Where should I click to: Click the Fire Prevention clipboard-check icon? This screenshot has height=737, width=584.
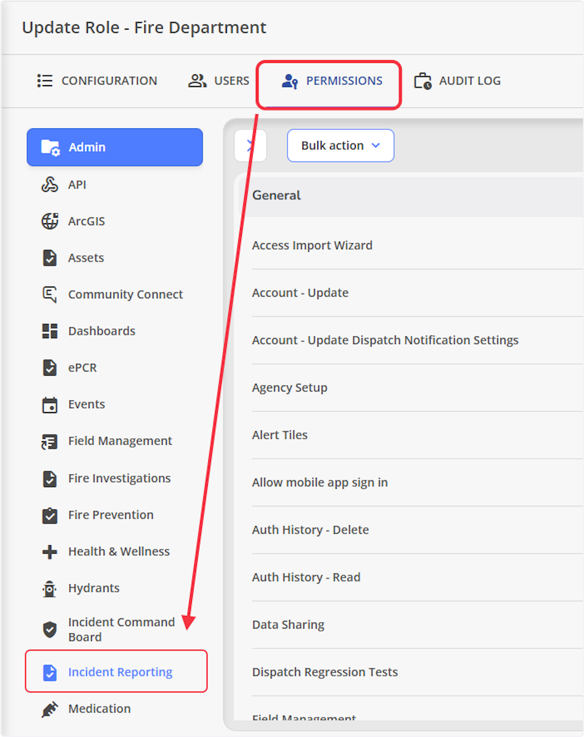click(x=50, y=515)
